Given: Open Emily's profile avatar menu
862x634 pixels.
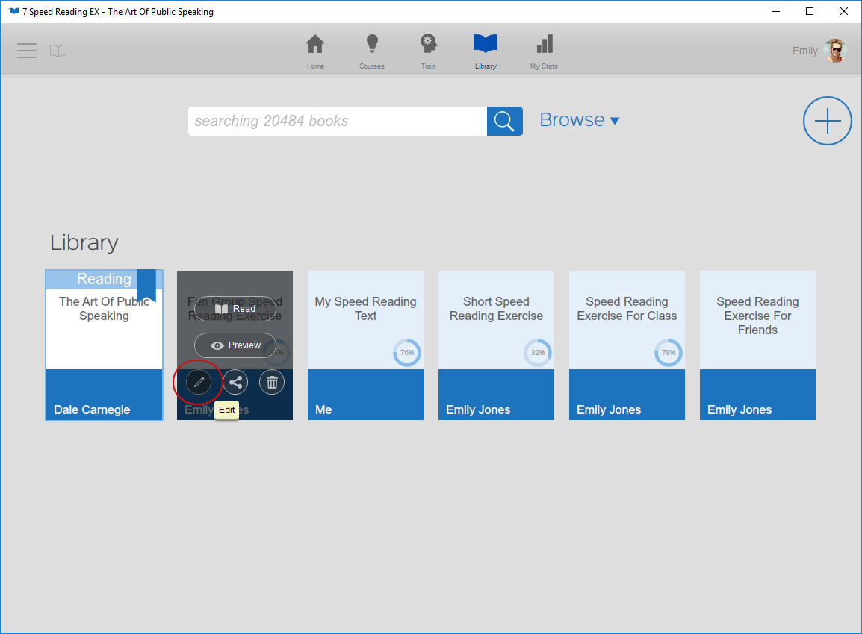Looking at the screenshot, I should click(x=834, y=50).
